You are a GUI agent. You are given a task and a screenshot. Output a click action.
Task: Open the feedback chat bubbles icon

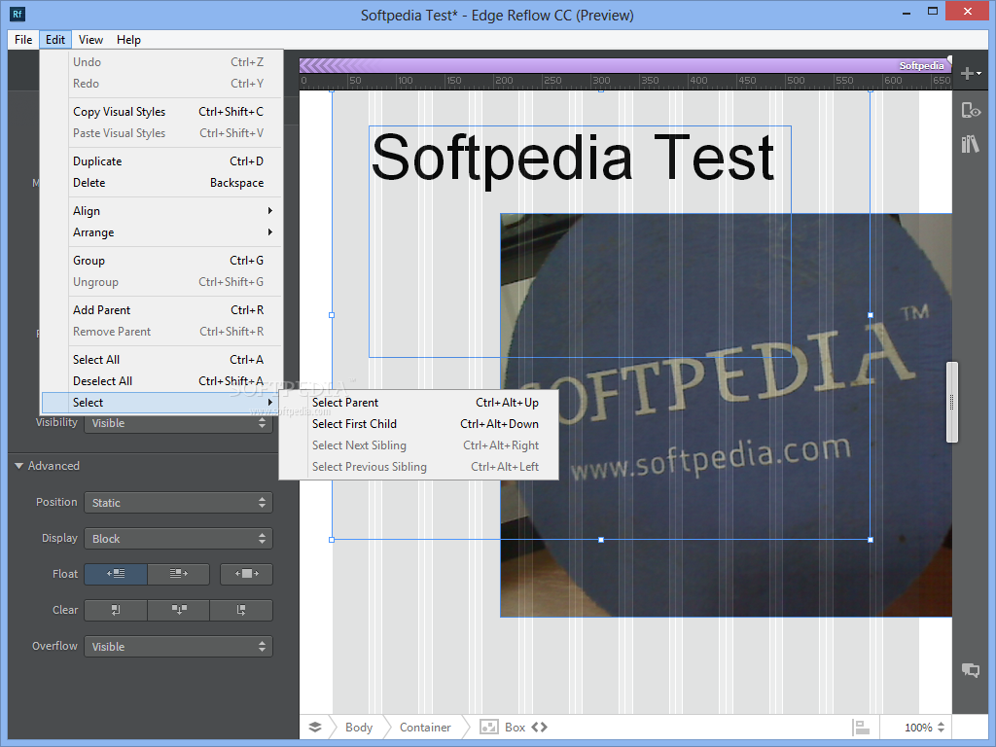click(971, 670)
